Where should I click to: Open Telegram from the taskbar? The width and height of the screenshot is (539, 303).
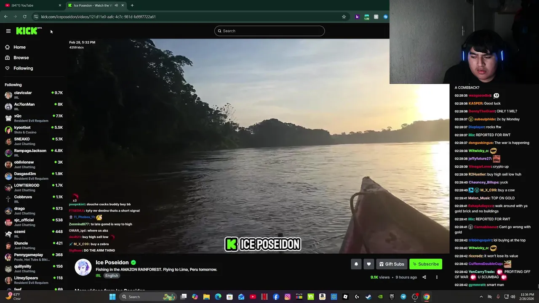click(403, 297)
